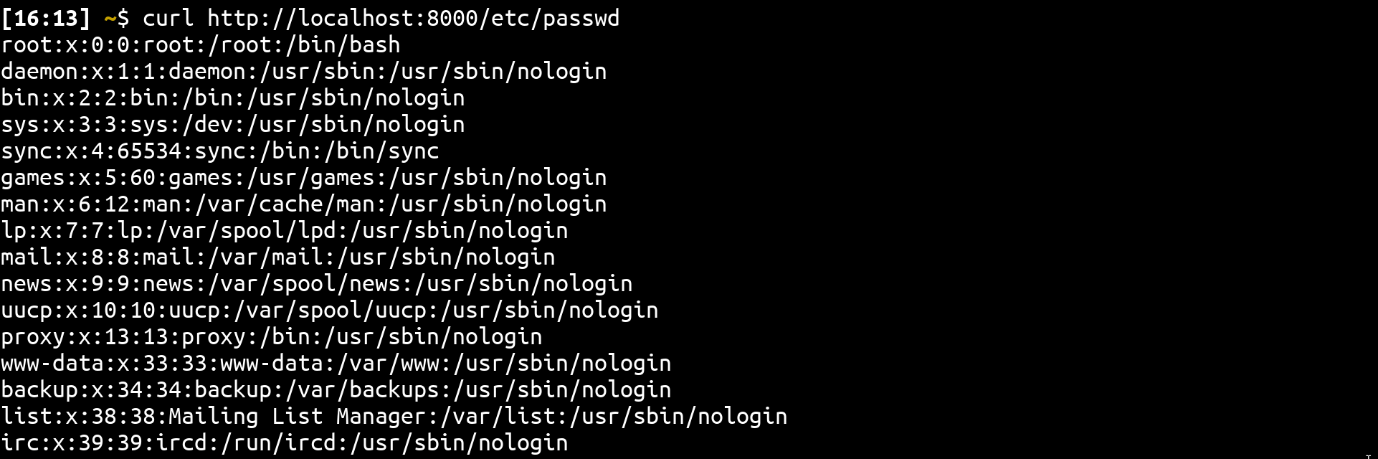Select the irc user line
Screen dimensions: 1378x459
click(x=284, y=443)
